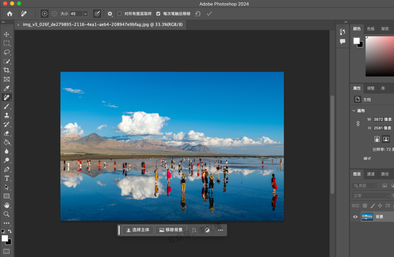Click the tool settings gear icon
394x257 pixels.
click(x=110, y=14)
